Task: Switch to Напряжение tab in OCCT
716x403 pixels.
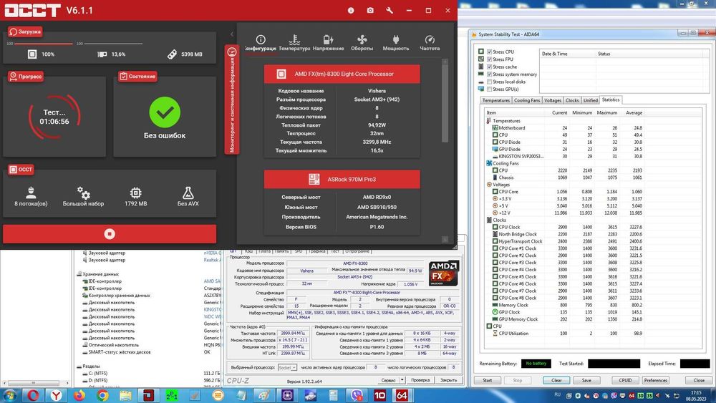Action: (x=329, y=43)
